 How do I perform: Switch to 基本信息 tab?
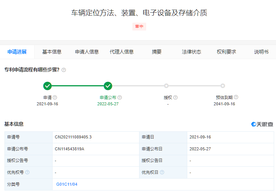52,52
